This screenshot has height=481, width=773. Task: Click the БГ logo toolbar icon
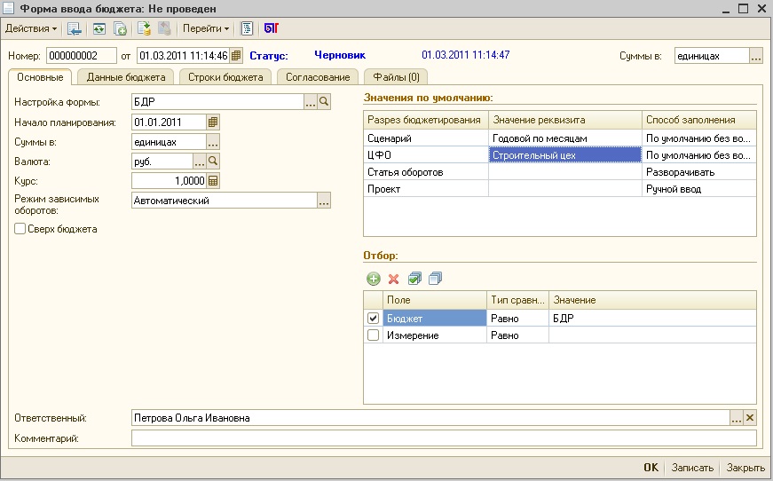(x=272, y=28)
